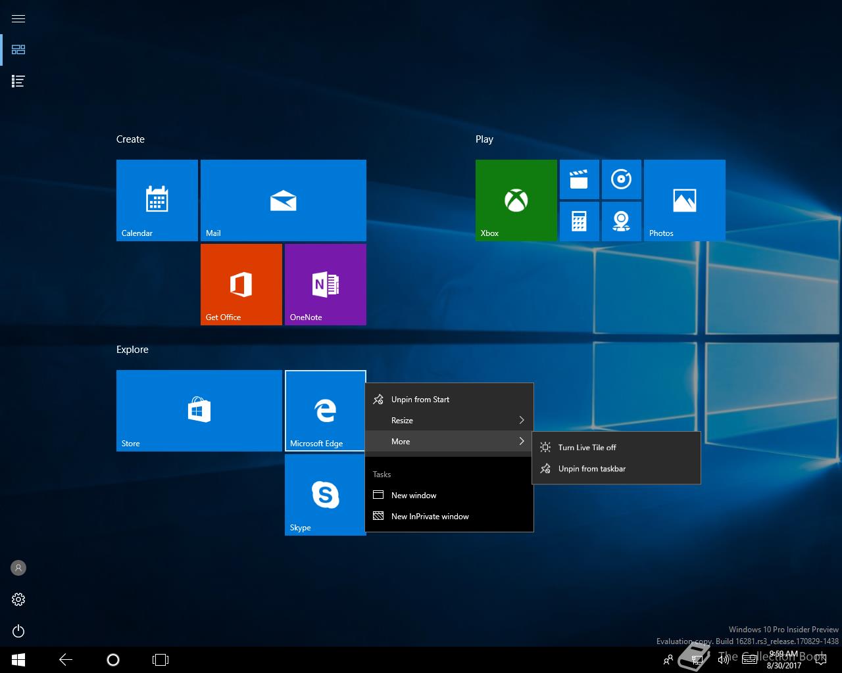The height and width of the screenshot is (673, 842).
Task: Open Cortana circle on taskbar
Action: point(113,659)
